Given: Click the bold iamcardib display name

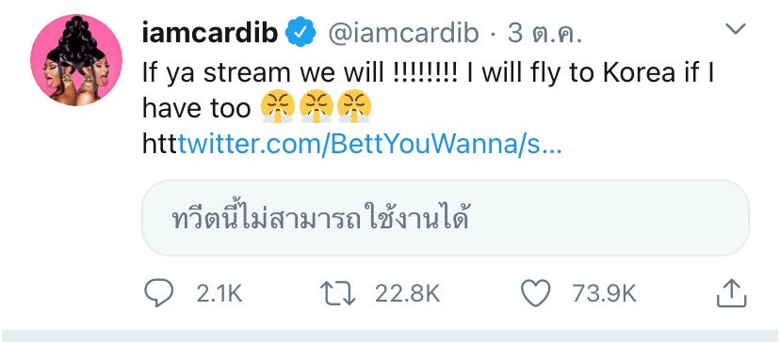Looking at the screenshot, I should (x=210, y=33).
